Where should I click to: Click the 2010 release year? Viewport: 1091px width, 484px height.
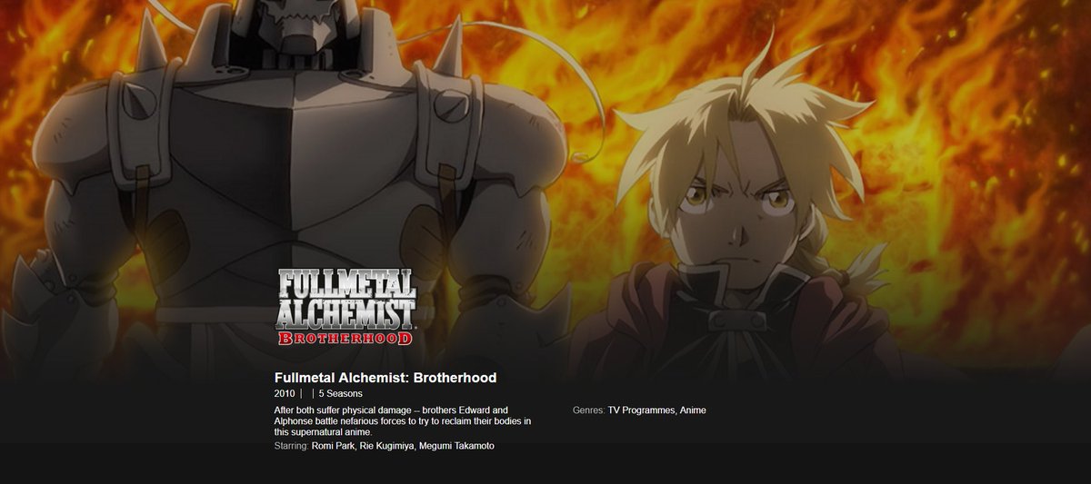pos(285,393)
